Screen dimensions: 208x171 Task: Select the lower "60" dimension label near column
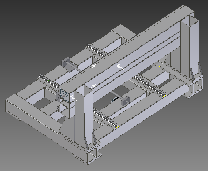pos(93,86)
